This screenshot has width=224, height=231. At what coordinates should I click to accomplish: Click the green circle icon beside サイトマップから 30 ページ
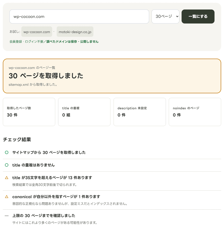pos(7,152)
